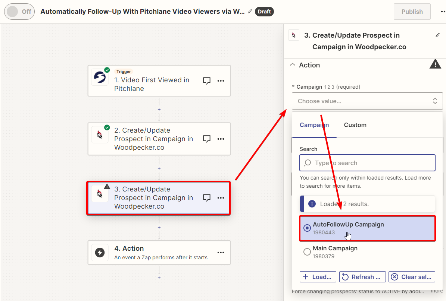Viewport: 446px width, 301px height.
Task: Click the warning triangle in Action section
Action: pos(435,64)
